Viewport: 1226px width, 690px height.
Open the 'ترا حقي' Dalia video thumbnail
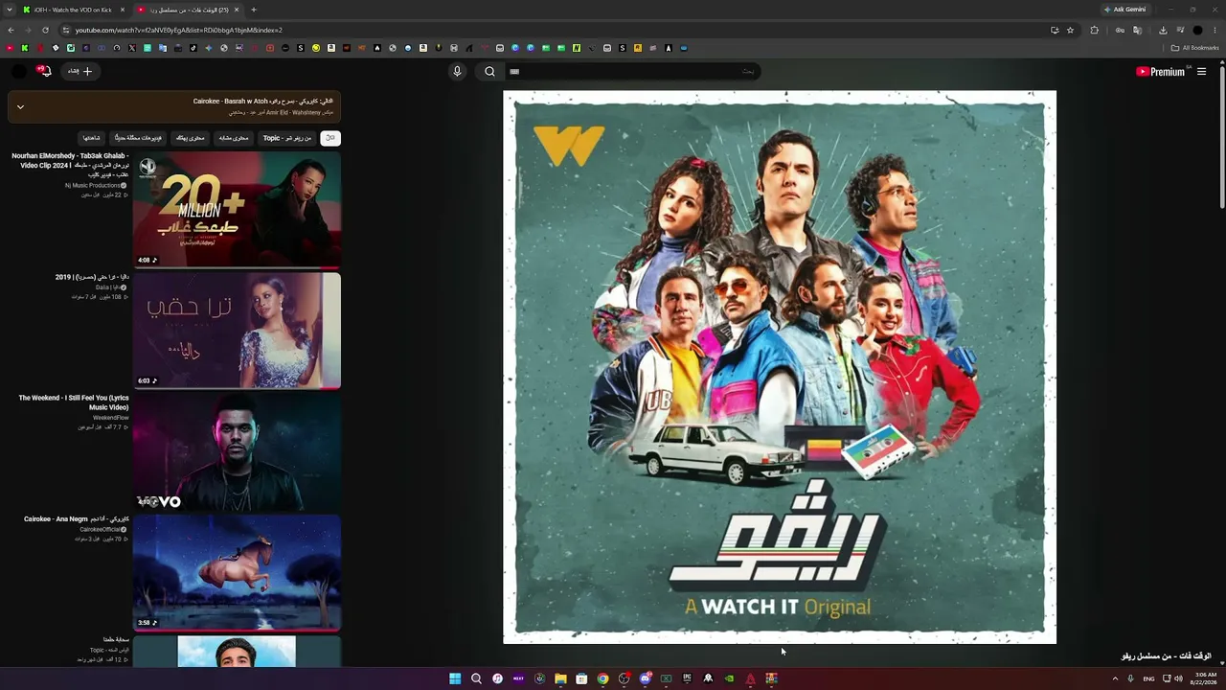click(x=237, y=331)
